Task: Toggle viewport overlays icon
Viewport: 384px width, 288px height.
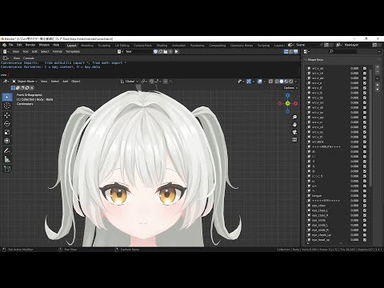Action: (x=260, y=82)
